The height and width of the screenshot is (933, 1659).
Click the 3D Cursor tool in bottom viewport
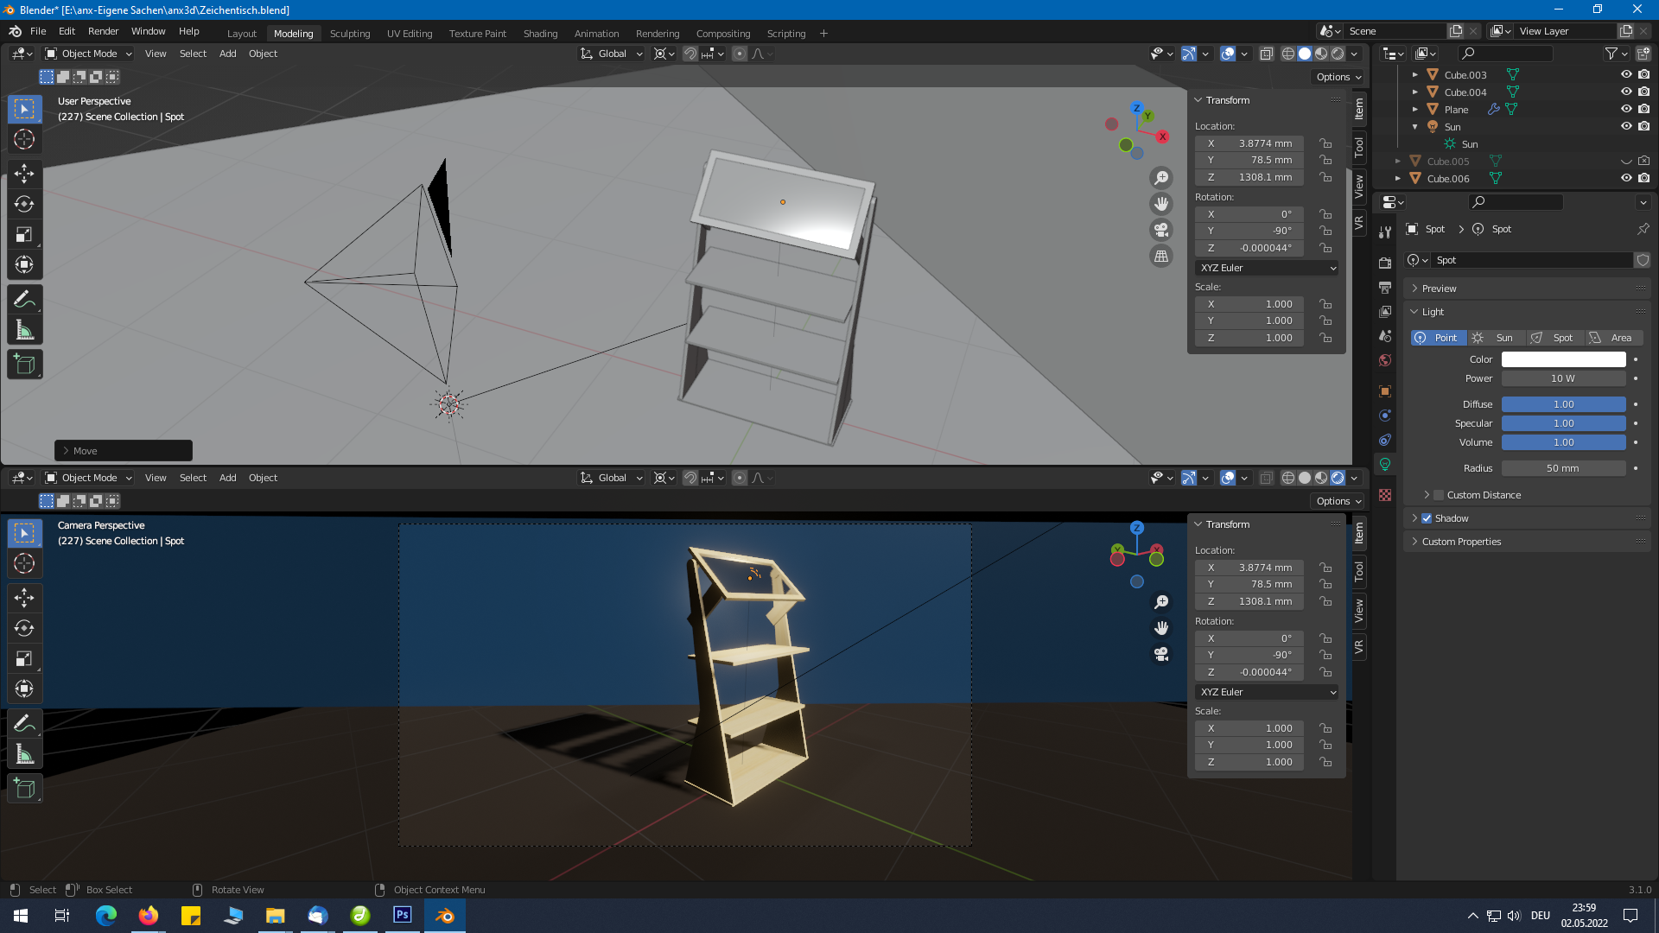(24, 564)
